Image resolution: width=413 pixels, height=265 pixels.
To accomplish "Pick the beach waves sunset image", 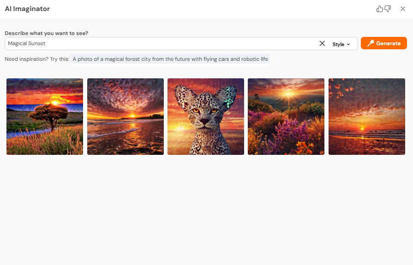I will 126,117.
